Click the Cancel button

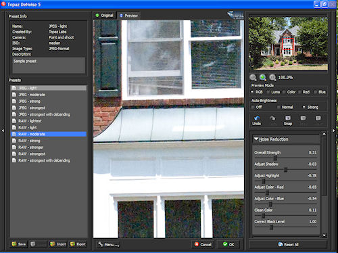[203, 244]
